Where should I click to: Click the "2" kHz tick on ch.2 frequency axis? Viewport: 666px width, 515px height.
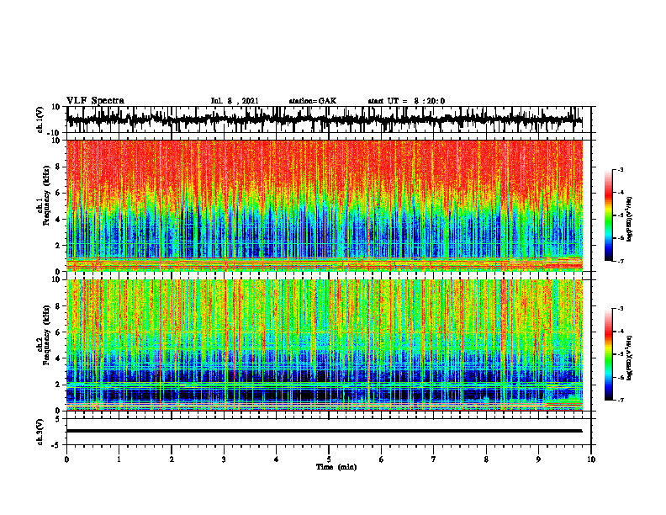[x=58, y=385]
